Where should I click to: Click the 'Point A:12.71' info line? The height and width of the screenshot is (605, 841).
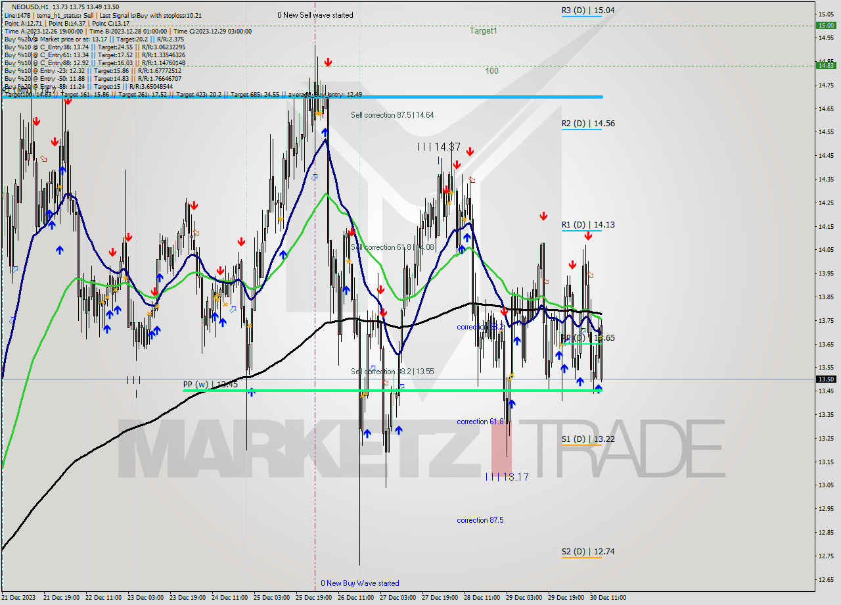(x=67, y=23)
